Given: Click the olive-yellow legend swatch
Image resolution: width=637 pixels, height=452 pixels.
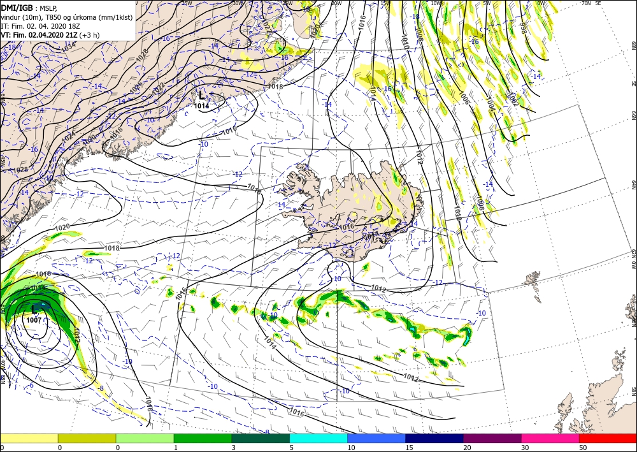Looking at the screenshot, I should (87, 438).
